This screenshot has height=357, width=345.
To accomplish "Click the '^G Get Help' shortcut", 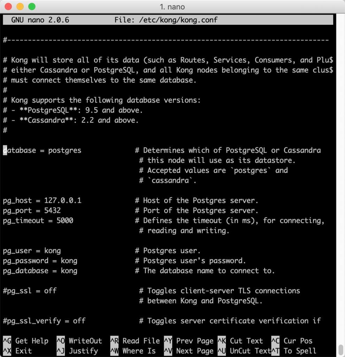I will click(26, 341).
